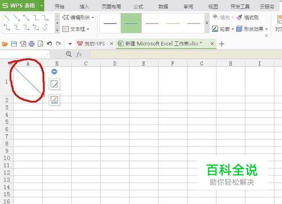Image resolution: width=282 pixels, height=204 pixels.
Task: Select the straight line shape
Action: 7,18
